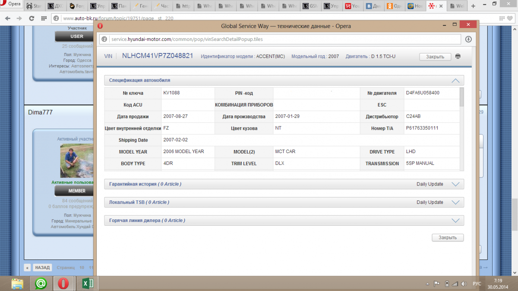
Task: Click the volume speaker icon in tray
Action: [464, 284]
